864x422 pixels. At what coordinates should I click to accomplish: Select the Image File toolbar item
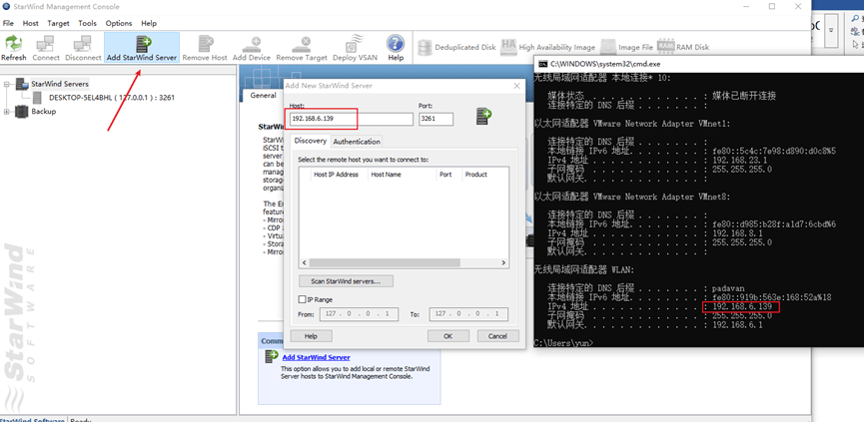627,47
